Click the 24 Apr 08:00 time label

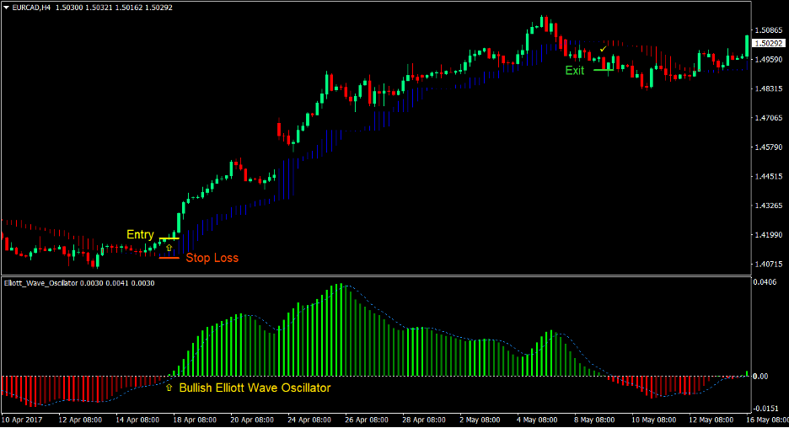coord(309,420)
